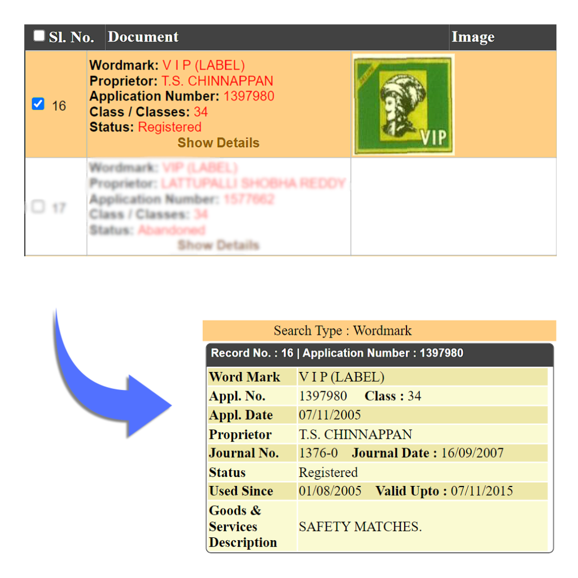Tick the checkbox for row 17
Image resolution: width=578 pixels, height=578 pixels.
click(x=38, y=207)
